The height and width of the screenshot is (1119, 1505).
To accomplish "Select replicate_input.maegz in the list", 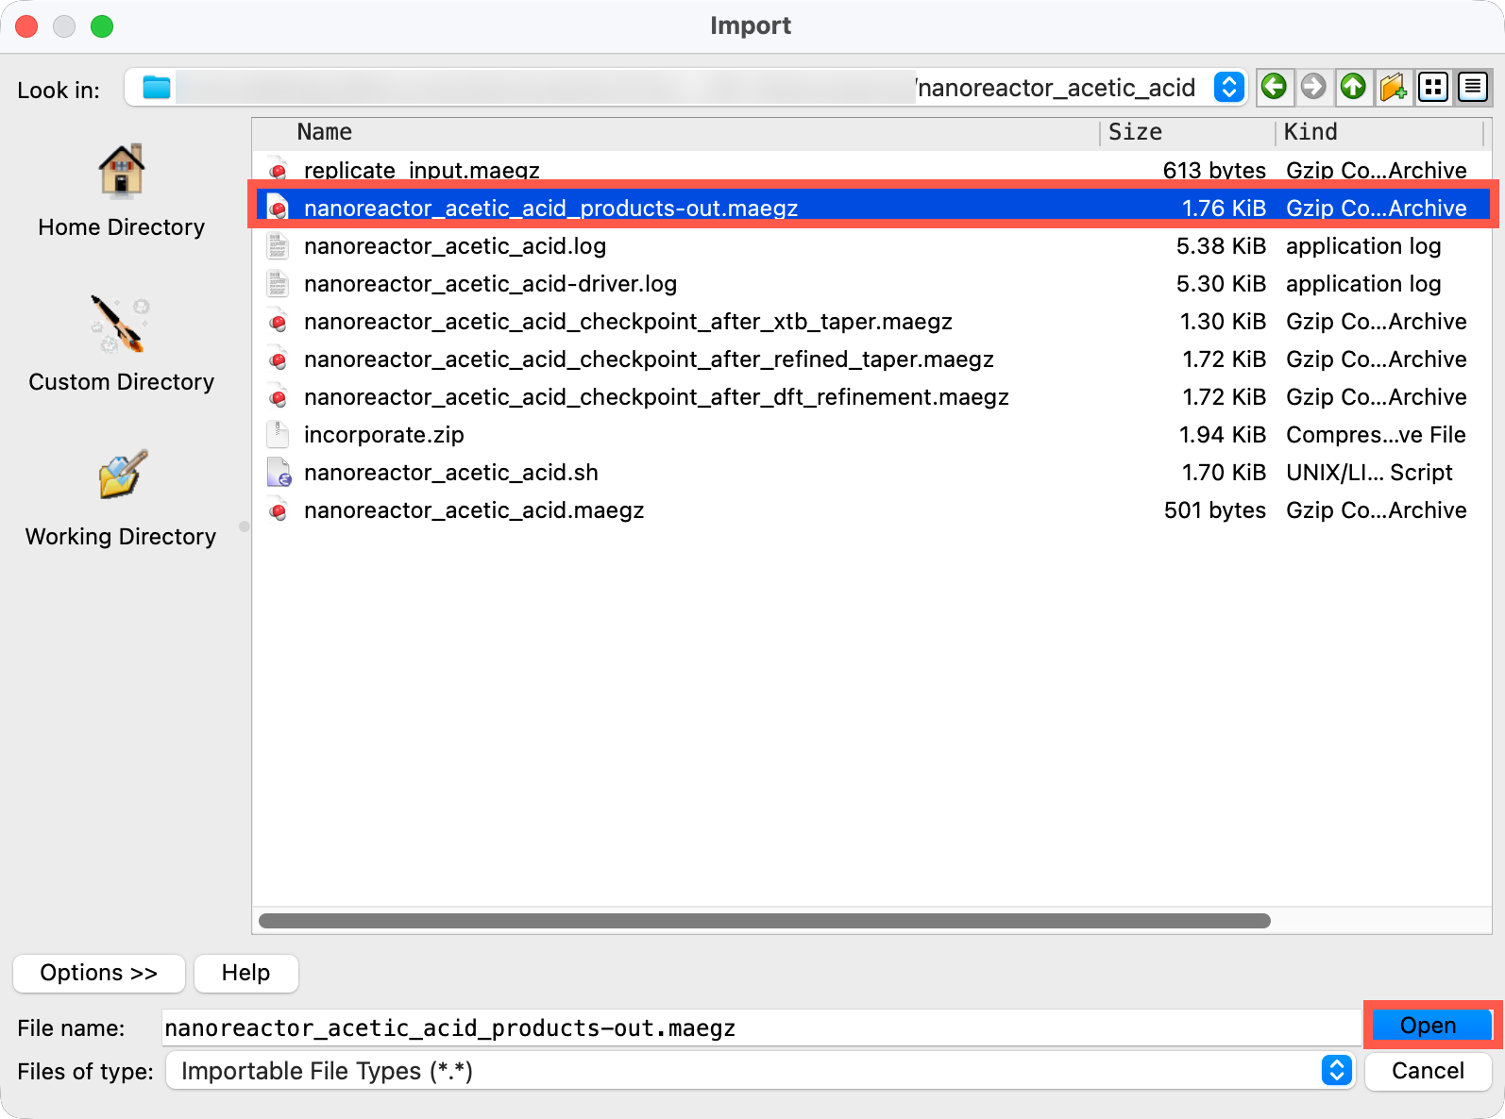I will [x=422, y=170].
